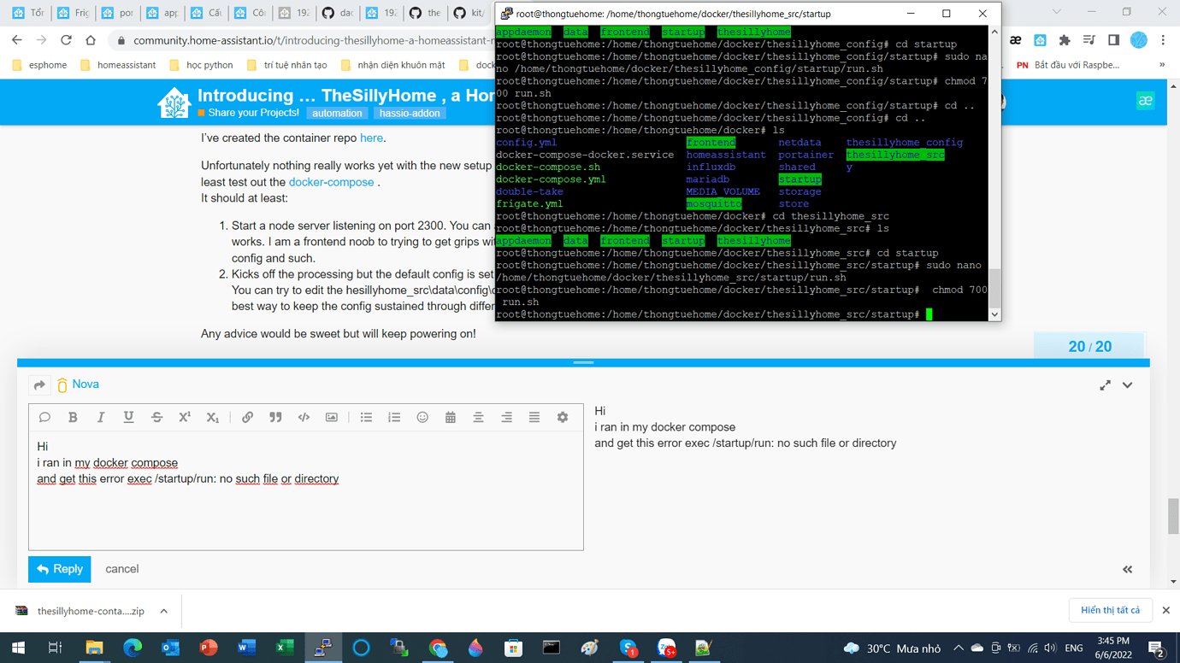Open Chrome's three-dot browser menu
Image resolution: width=1180 pixels, height=663 pixels.
pos(1162,41)
